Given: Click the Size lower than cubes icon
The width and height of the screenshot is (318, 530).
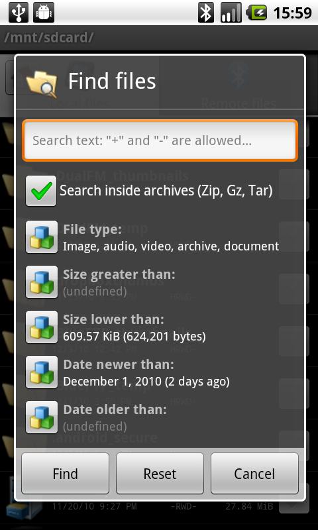Looking at the screenshot, I should click(x=41, y=327).
